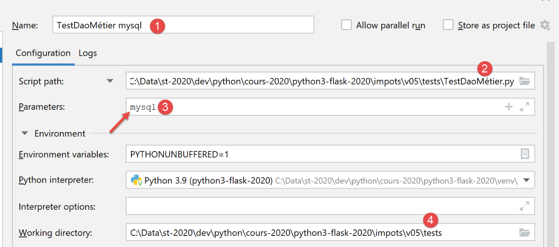The image size is (559, 247).
Task: Enable the Allow parallel run checkbox
Action: 346,25
